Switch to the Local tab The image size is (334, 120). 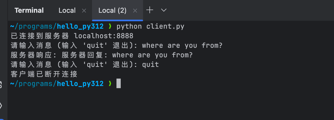(x=67, y=10)
